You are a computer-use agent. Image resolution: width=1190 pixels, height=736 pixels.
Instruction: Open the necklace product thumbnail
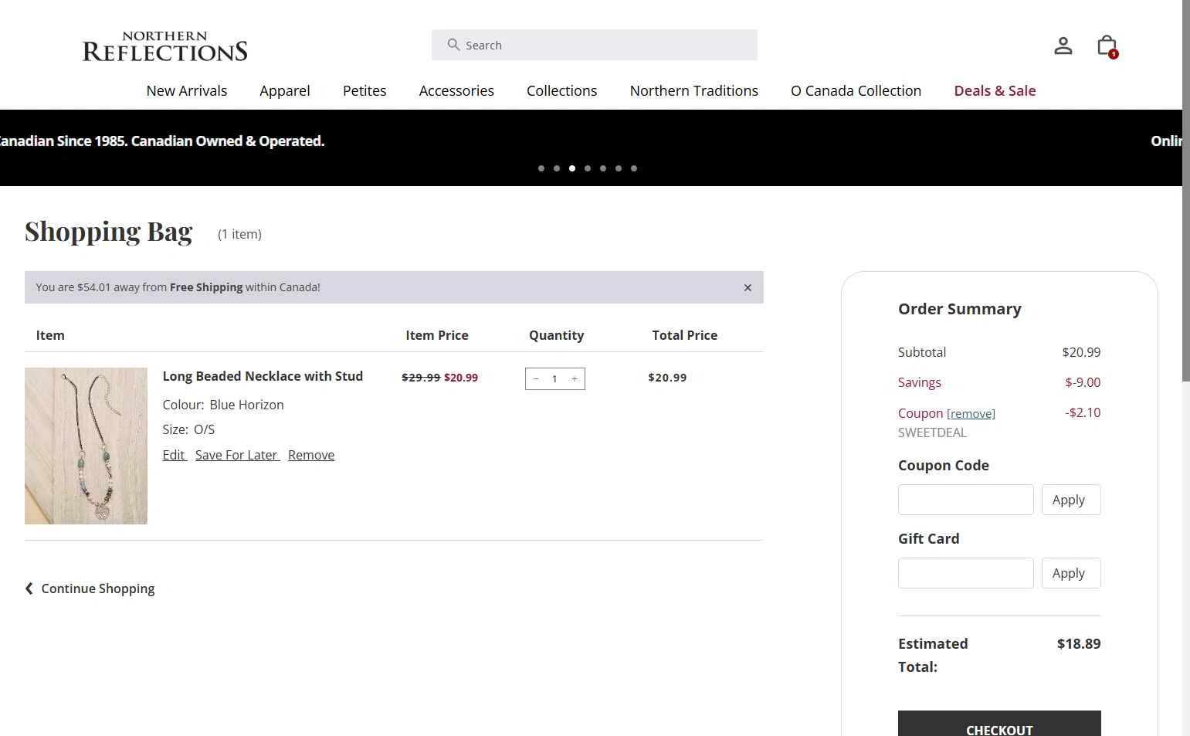click(x=86, y=446)
